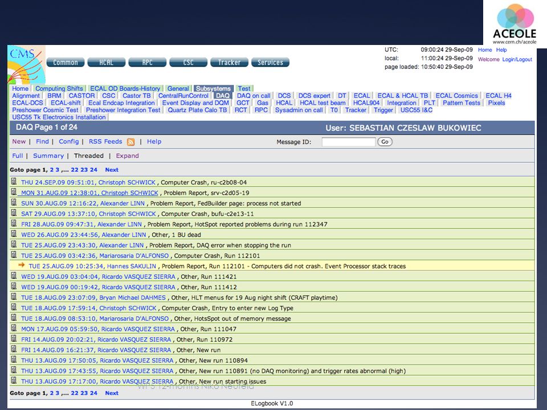This screenshot has width=547, height=410.
Task: Open entry icon for TUE 18.AUG.09 17:59:14 entry
Action: (14, 307)
